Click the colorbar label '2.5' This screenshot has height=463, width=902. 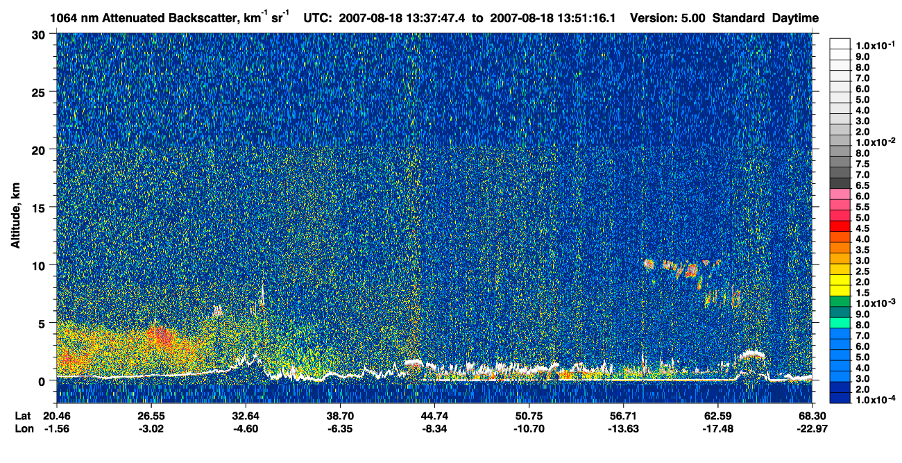point(862,271)
